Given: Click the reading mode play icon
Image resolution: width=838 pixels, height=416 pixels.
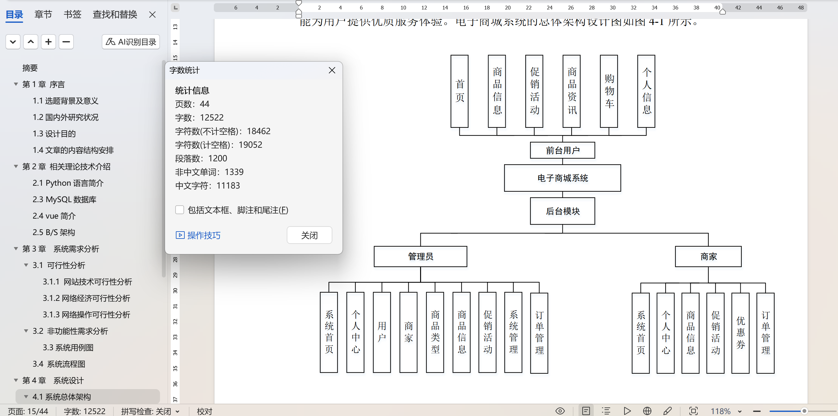Looking at the screenshot, I should click(x=627, y=411).
